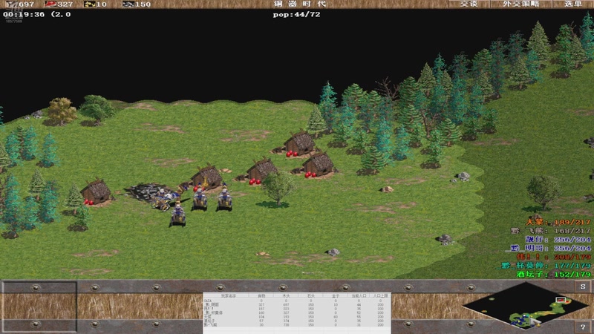Click the pop:44/72 population counter

tap(296, 14)
